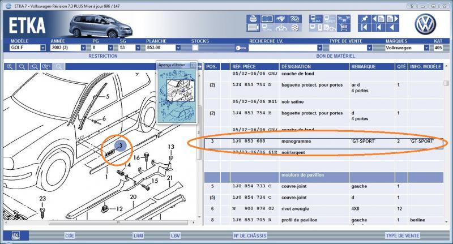453x244 pixels.
Task: Zoom out of the parts diagram
Action: tap(22, 67)
